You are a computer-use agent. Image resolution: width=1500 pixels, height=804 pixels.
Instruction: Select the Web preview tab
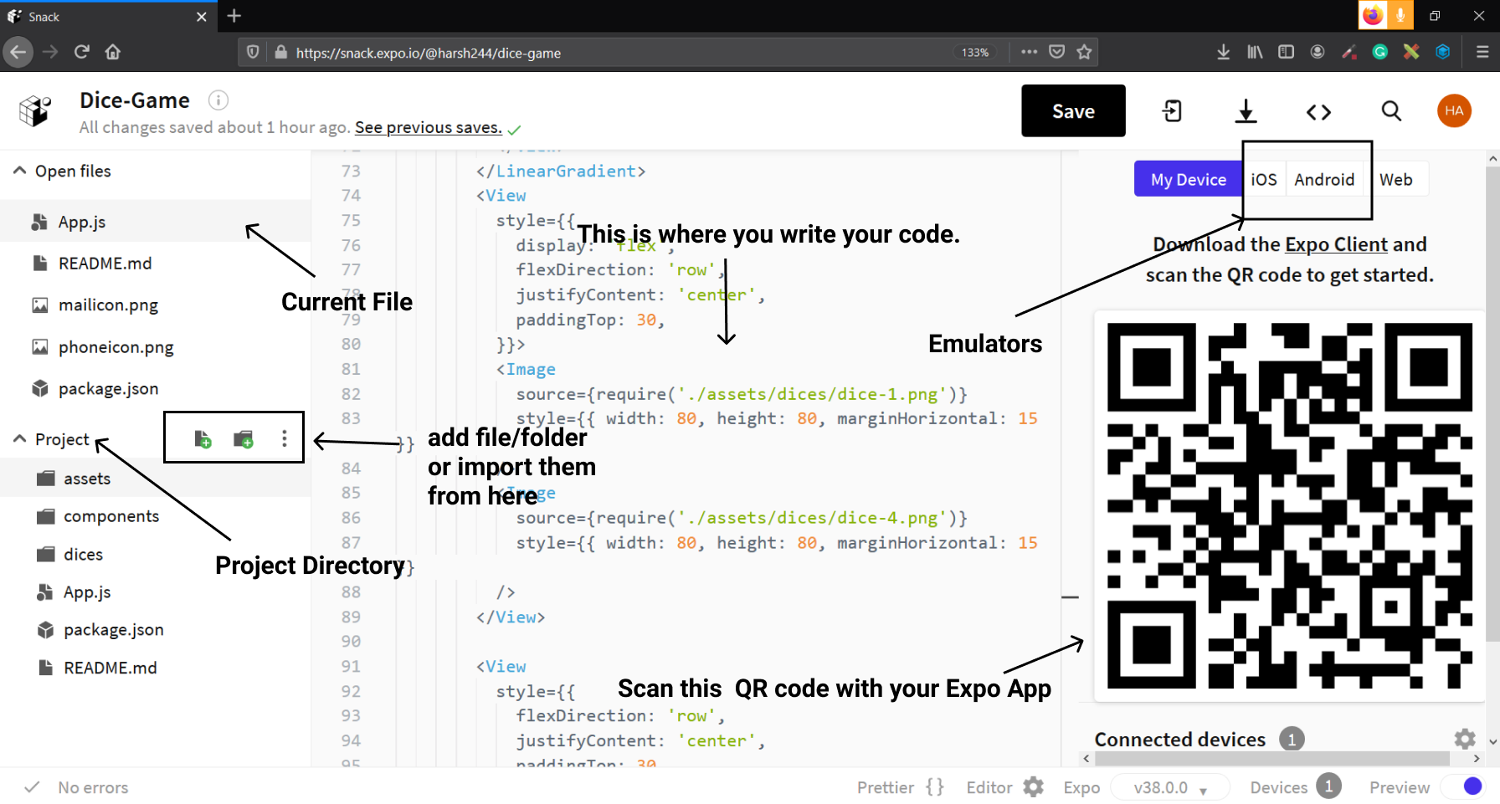(1395, 179)
